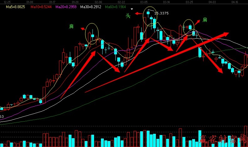Image resolution: width=248 pixels, height=147 pixels.
Task: Click the Ma5=8.8825 indicator label
Action: (12, 6)
